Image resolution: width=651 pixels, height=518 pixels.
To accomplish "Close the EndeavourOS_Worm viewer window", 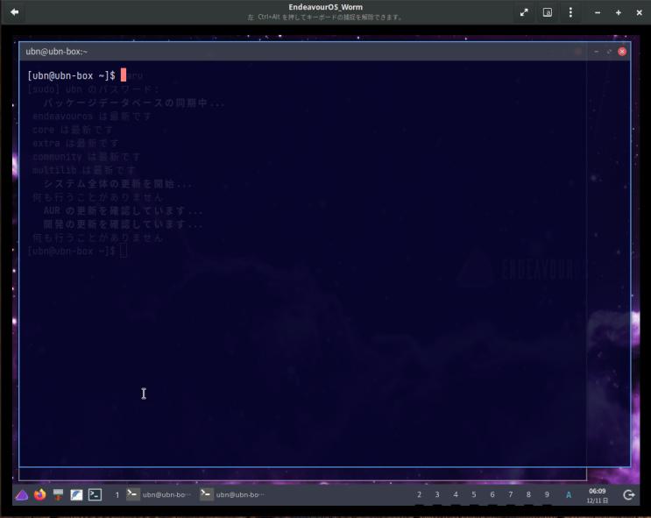I will pyautogui.click(x=639, y=13).
